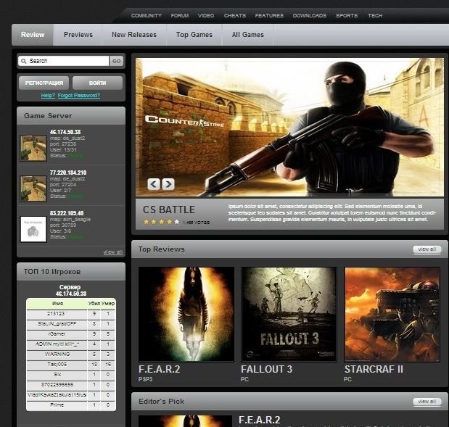
Task: Rate CS BATTLE with first star
Action: pos(147,222)
